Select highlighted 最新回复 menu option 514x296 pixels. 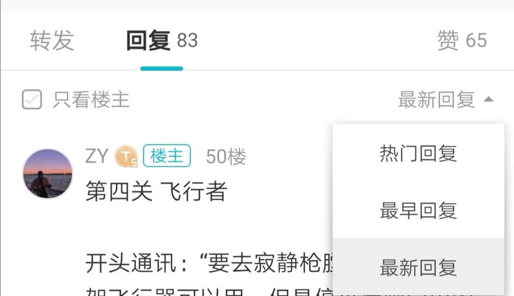tap(418, 267)
